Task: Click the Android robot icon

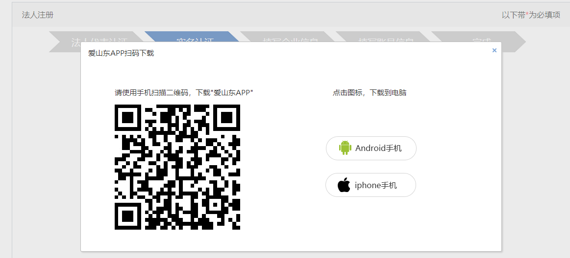Action: coord(345,148)
